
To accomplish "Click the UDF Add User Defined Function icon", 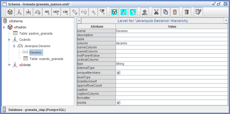I will [x=56, y=12].
